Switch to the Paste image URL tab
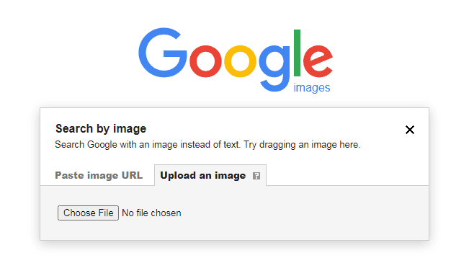The width and height of the screenshot is (469, 276). pyautogui.click(x=99, y=175)
